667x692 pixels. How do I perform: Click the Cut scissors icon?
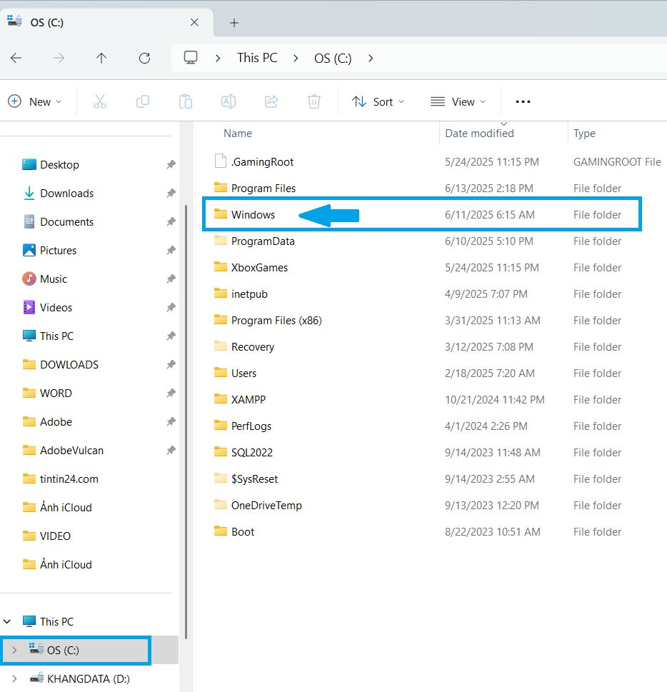pos(100,102)
